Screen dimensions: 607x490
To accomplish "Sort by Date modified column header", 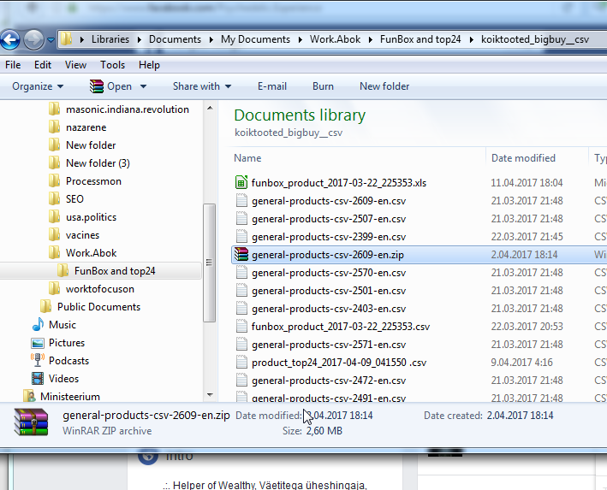I will coord(523,158).
